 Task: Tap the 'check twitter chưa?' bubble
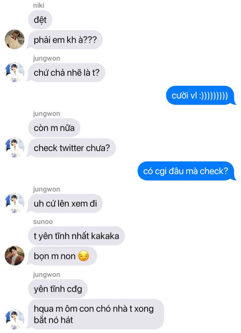tap(71, 148)
